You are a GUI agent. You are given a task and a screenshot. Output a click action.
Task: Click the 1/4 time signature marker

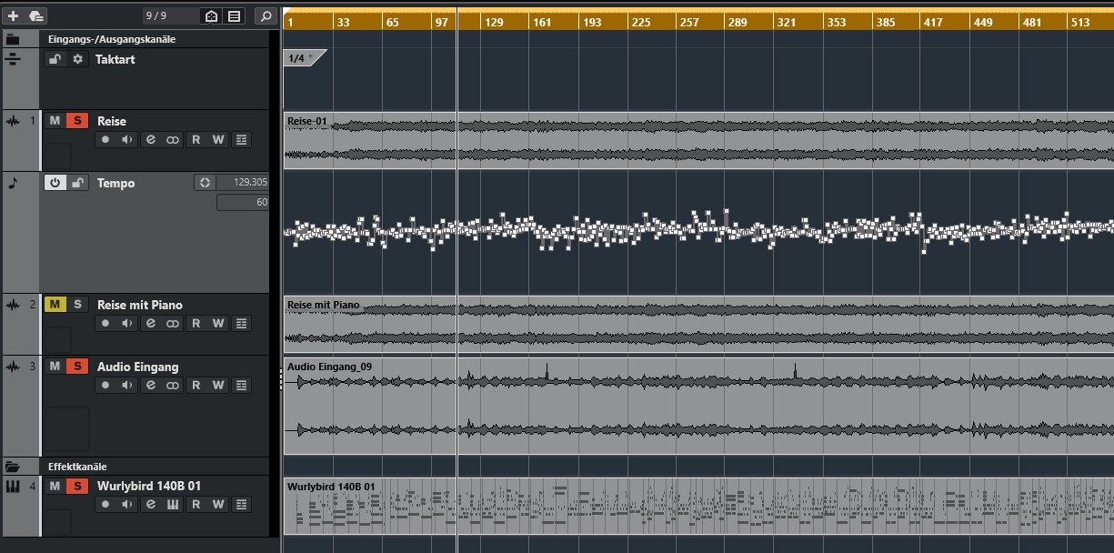pyautogui.click(x=304, y=58)
